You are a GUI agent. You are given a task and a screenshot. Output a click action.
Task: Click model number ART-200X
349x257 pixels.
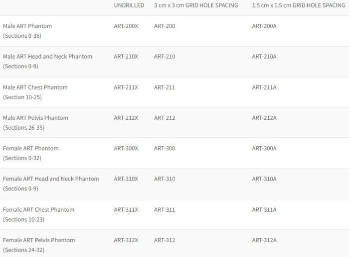pos(126,26)
